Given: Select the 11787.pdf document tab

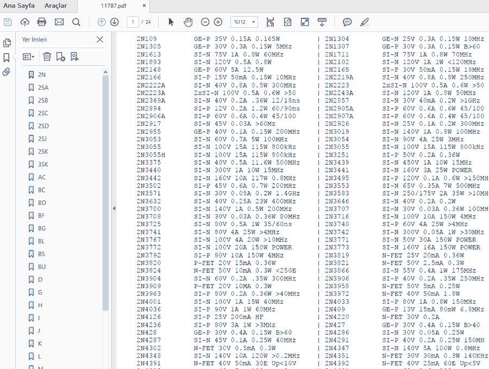Looking at the screenshot, I should (114, 5).
